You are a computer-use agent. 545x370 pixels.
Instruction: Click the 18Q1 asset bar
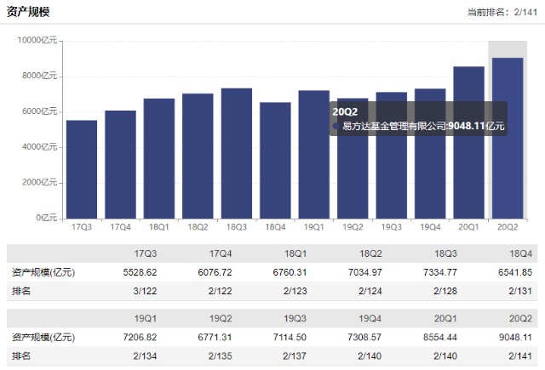pos(159,157)
